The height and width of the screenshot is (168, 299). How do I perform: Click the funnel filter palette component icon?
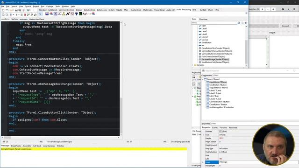(x=77, y=14)
